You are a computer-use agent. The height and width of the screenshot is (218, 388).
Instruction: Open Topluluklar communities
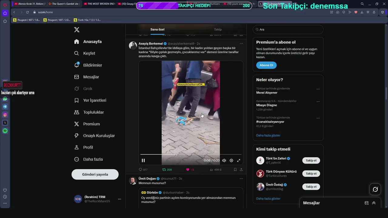click(x=89, y=112)
